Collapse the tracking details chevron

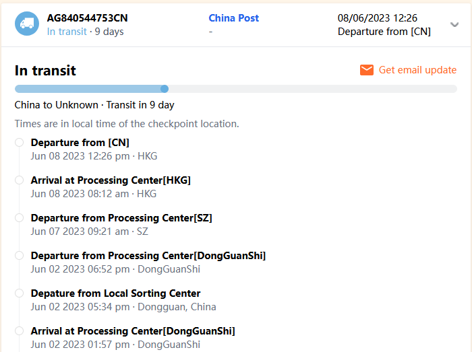click(454, 25)
